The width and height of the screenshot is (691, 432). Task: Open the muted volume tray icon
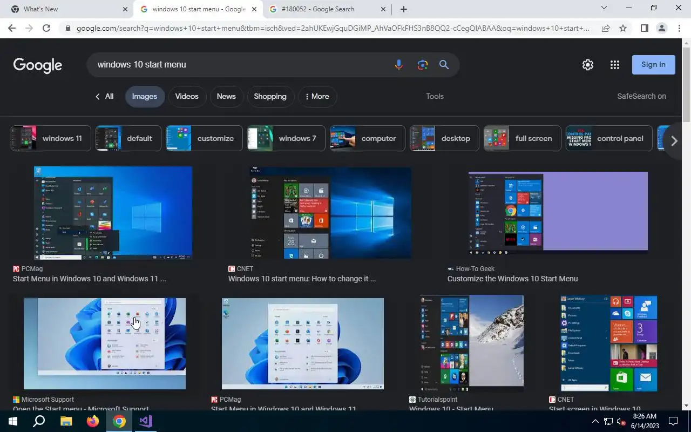(621, 421)
